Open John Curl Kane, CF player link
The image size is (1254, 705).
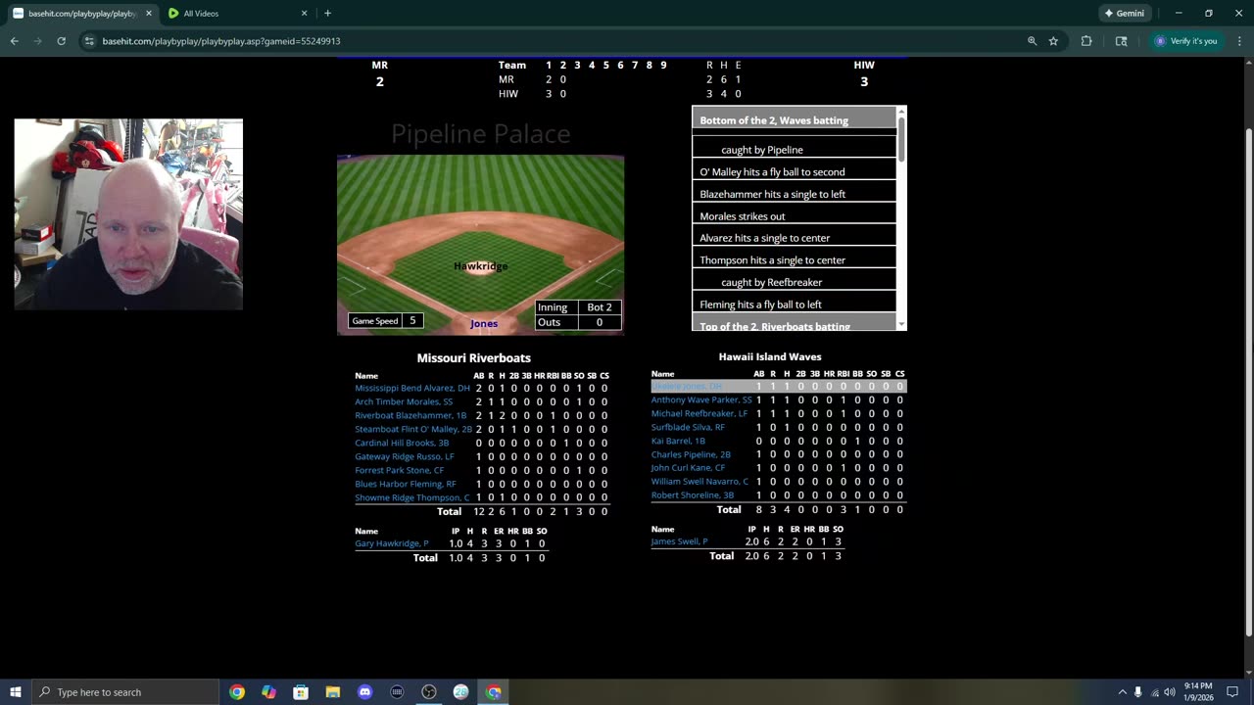(x=689, y=468)
